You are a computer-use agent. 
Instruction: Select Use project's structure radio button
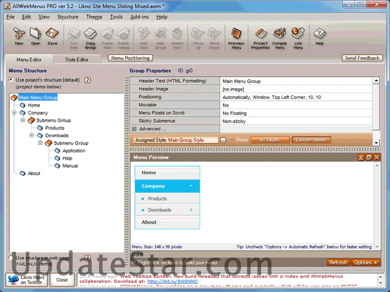click(11, 80)
